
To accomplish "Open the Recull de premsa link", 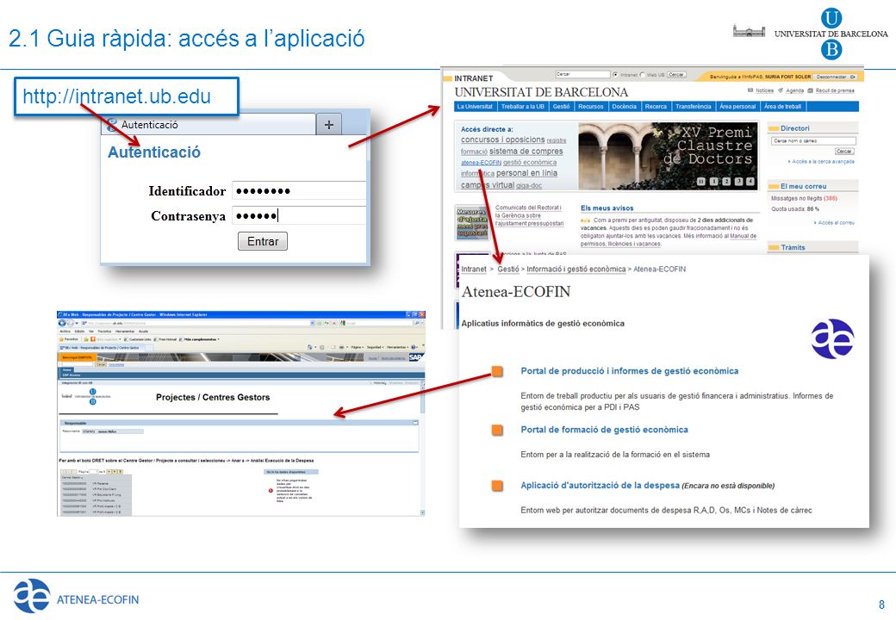I will pyautogui.click(x=835, y=90).
